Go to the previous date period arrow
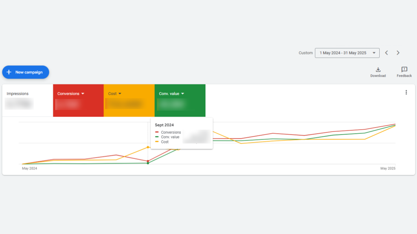 coord(386,53)
